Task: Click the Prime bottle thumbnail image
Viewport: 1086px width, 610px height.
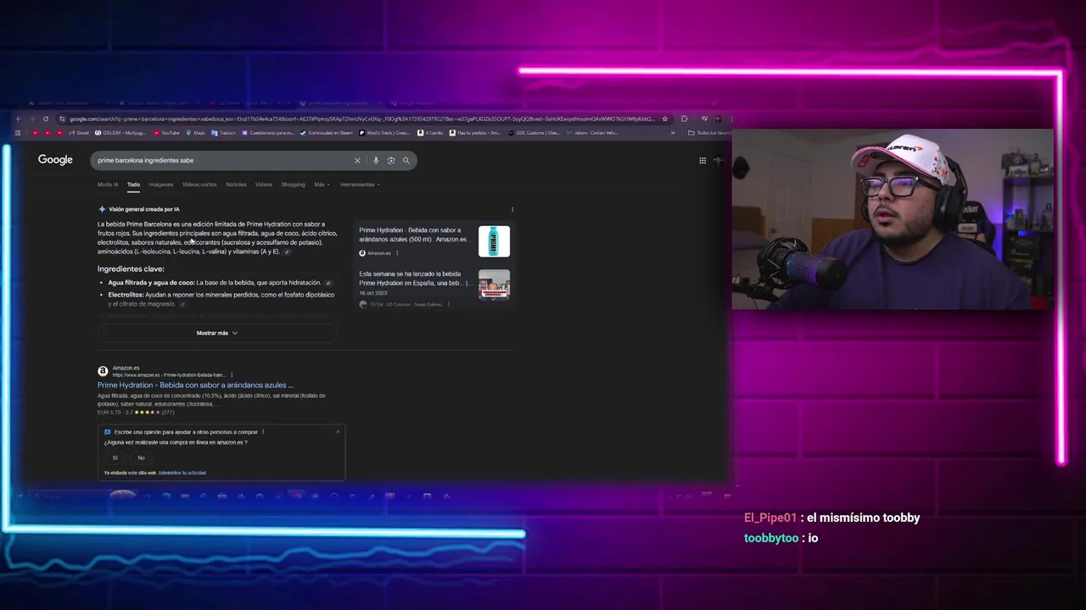Action: [x=494, y=241]
